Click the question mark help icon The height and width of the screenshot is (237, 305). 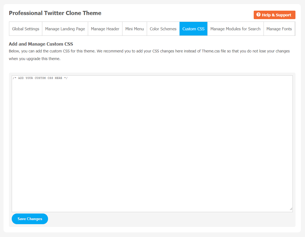[258, 14]
